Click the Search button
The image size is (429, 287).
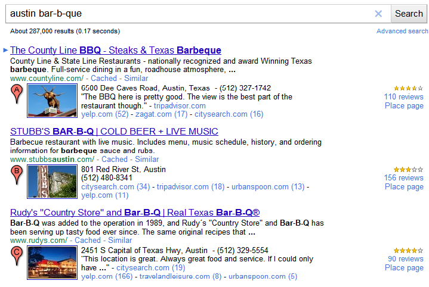pos(409,14)
